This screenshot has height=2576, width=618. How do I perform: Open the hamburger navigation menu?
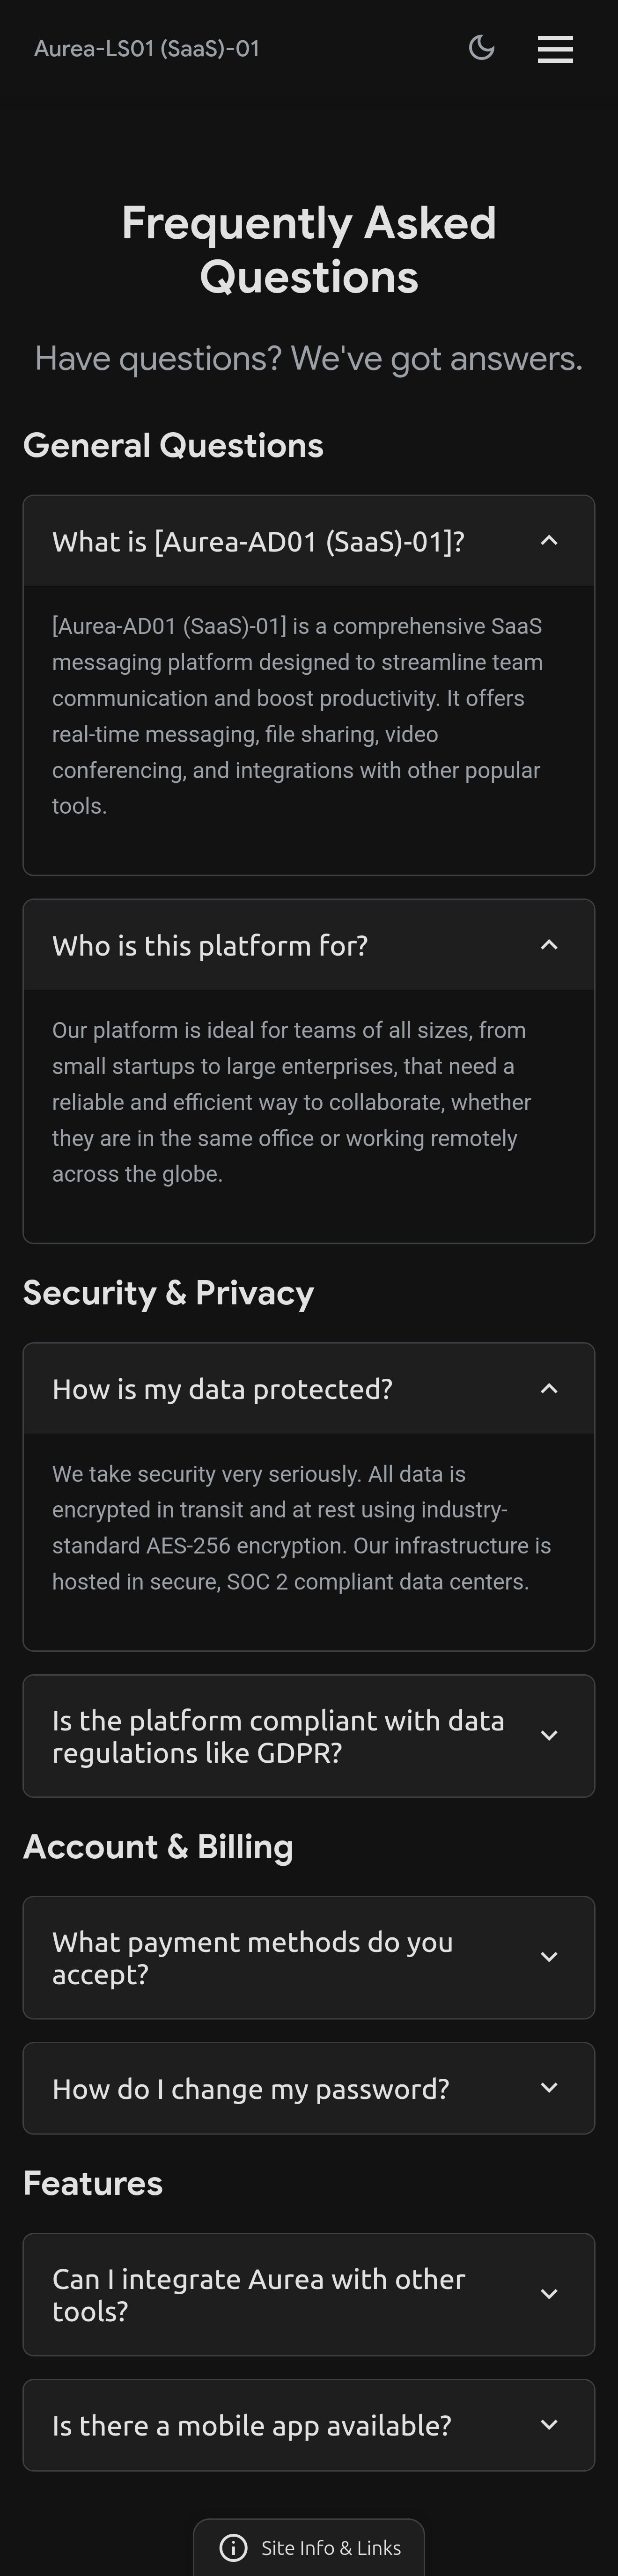pyautogui.click(x=555, y=49)
